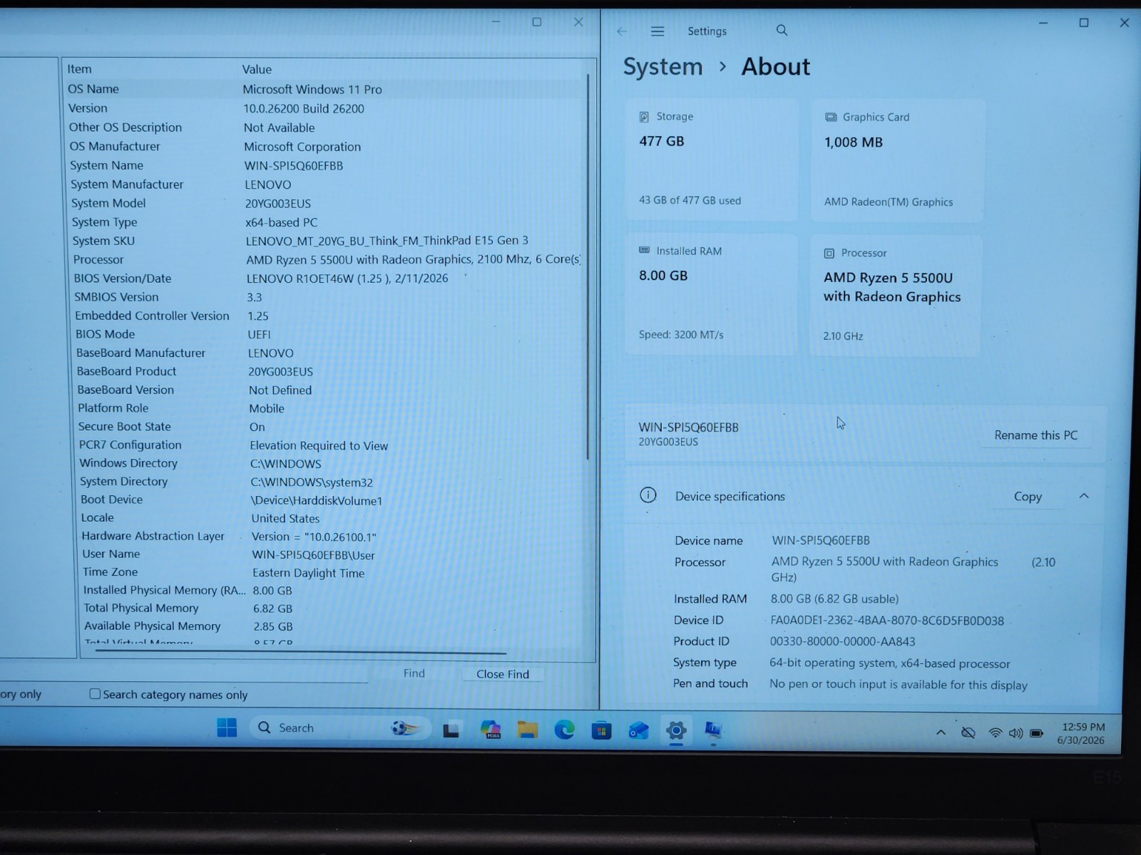This screenshot has height=855, width=1141.
Task: Select the System Model row
Action: point(326,203)
